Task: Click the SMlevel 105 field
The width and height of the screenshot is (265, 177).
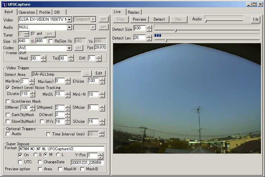Action: pyautogui.click(x=25, y=107)
